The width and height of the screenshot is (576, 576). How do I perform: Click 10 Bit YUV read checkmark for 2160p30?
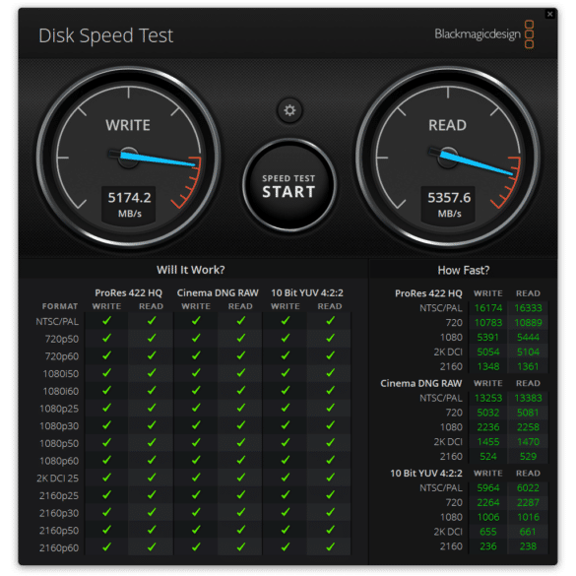coord(330,512)
